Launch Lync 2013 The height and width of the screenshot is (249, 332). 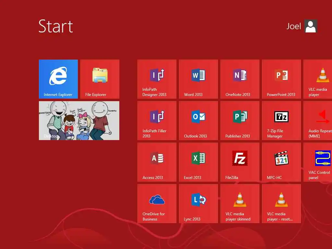click(x=198, y=204)
